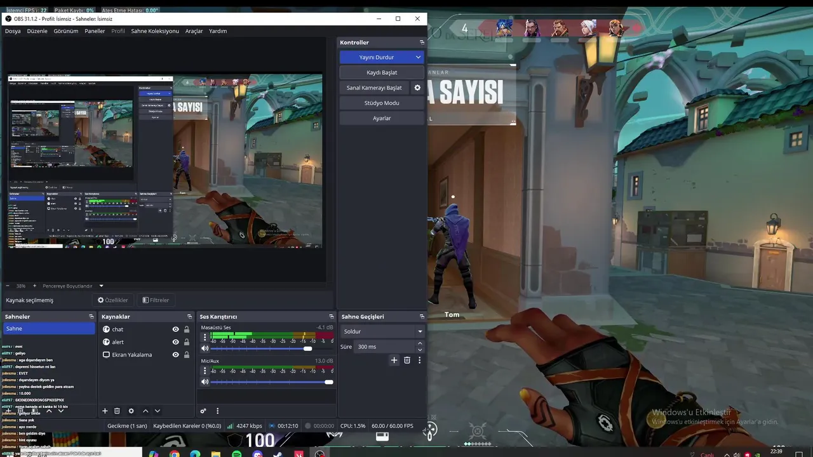Toggle lock on chat source
Viewport: 813px width, 457px height.
click(x=187, y=329)
